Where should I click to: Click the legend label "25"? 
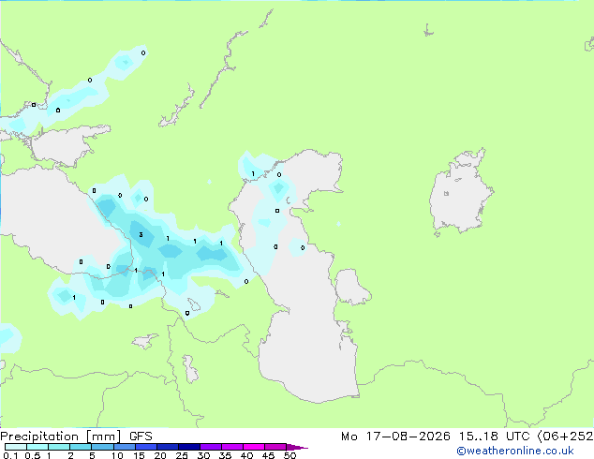(182, 455)
